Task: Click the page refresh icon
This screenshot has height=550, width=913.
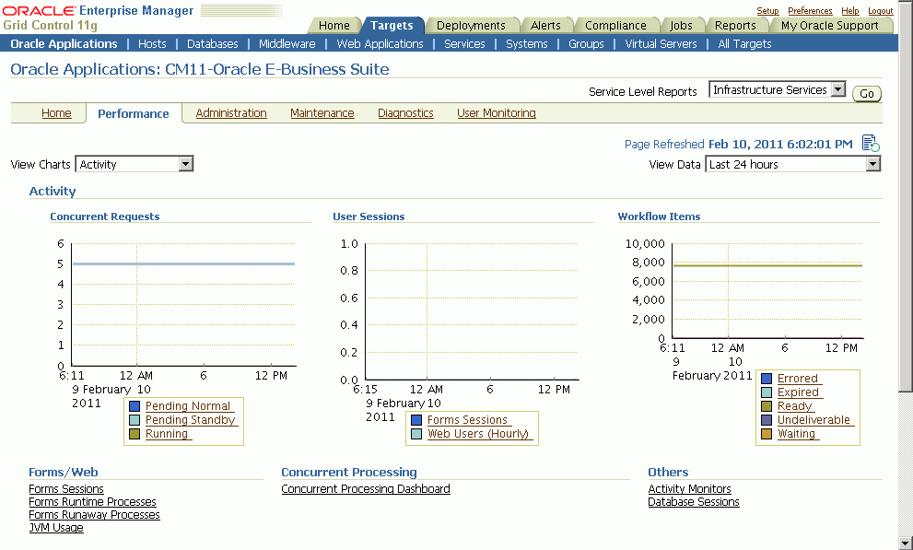Action: 871,143
